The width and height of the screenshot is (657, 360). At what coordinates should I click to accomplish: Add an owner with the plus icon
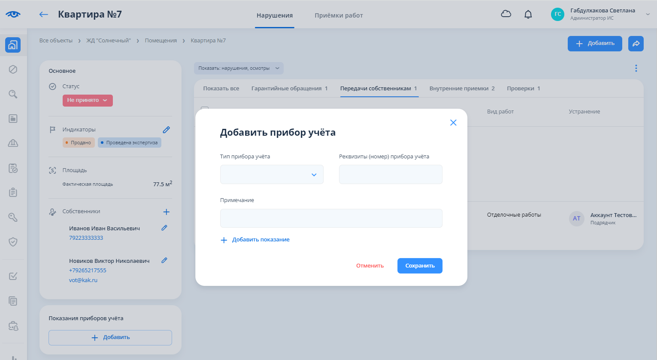tap(167, 212)
